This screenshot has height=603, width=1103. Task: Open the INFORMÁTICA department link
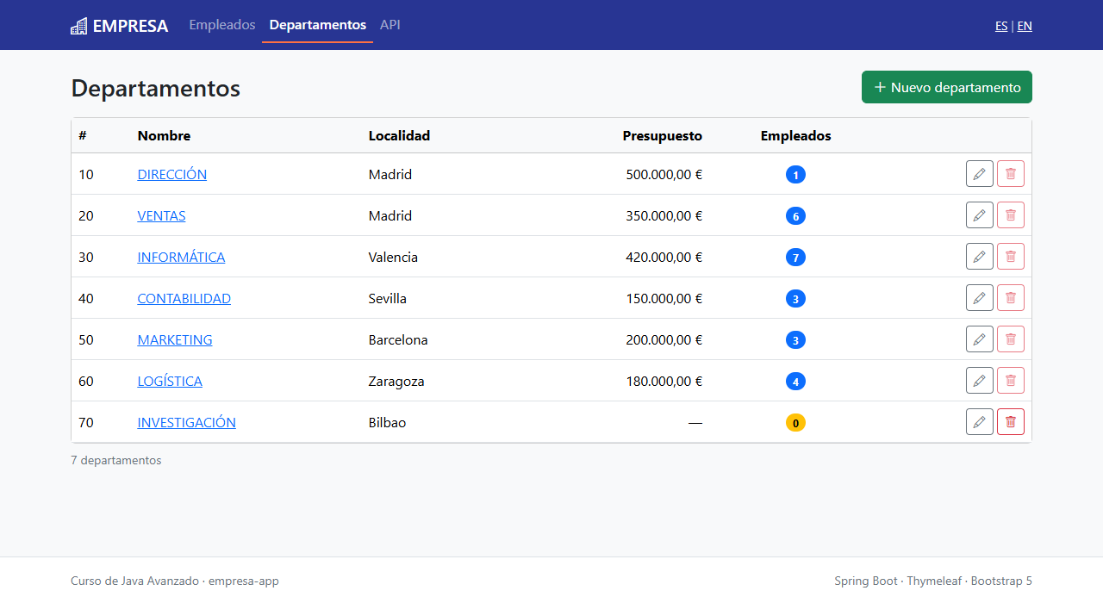tap(181, 257)
